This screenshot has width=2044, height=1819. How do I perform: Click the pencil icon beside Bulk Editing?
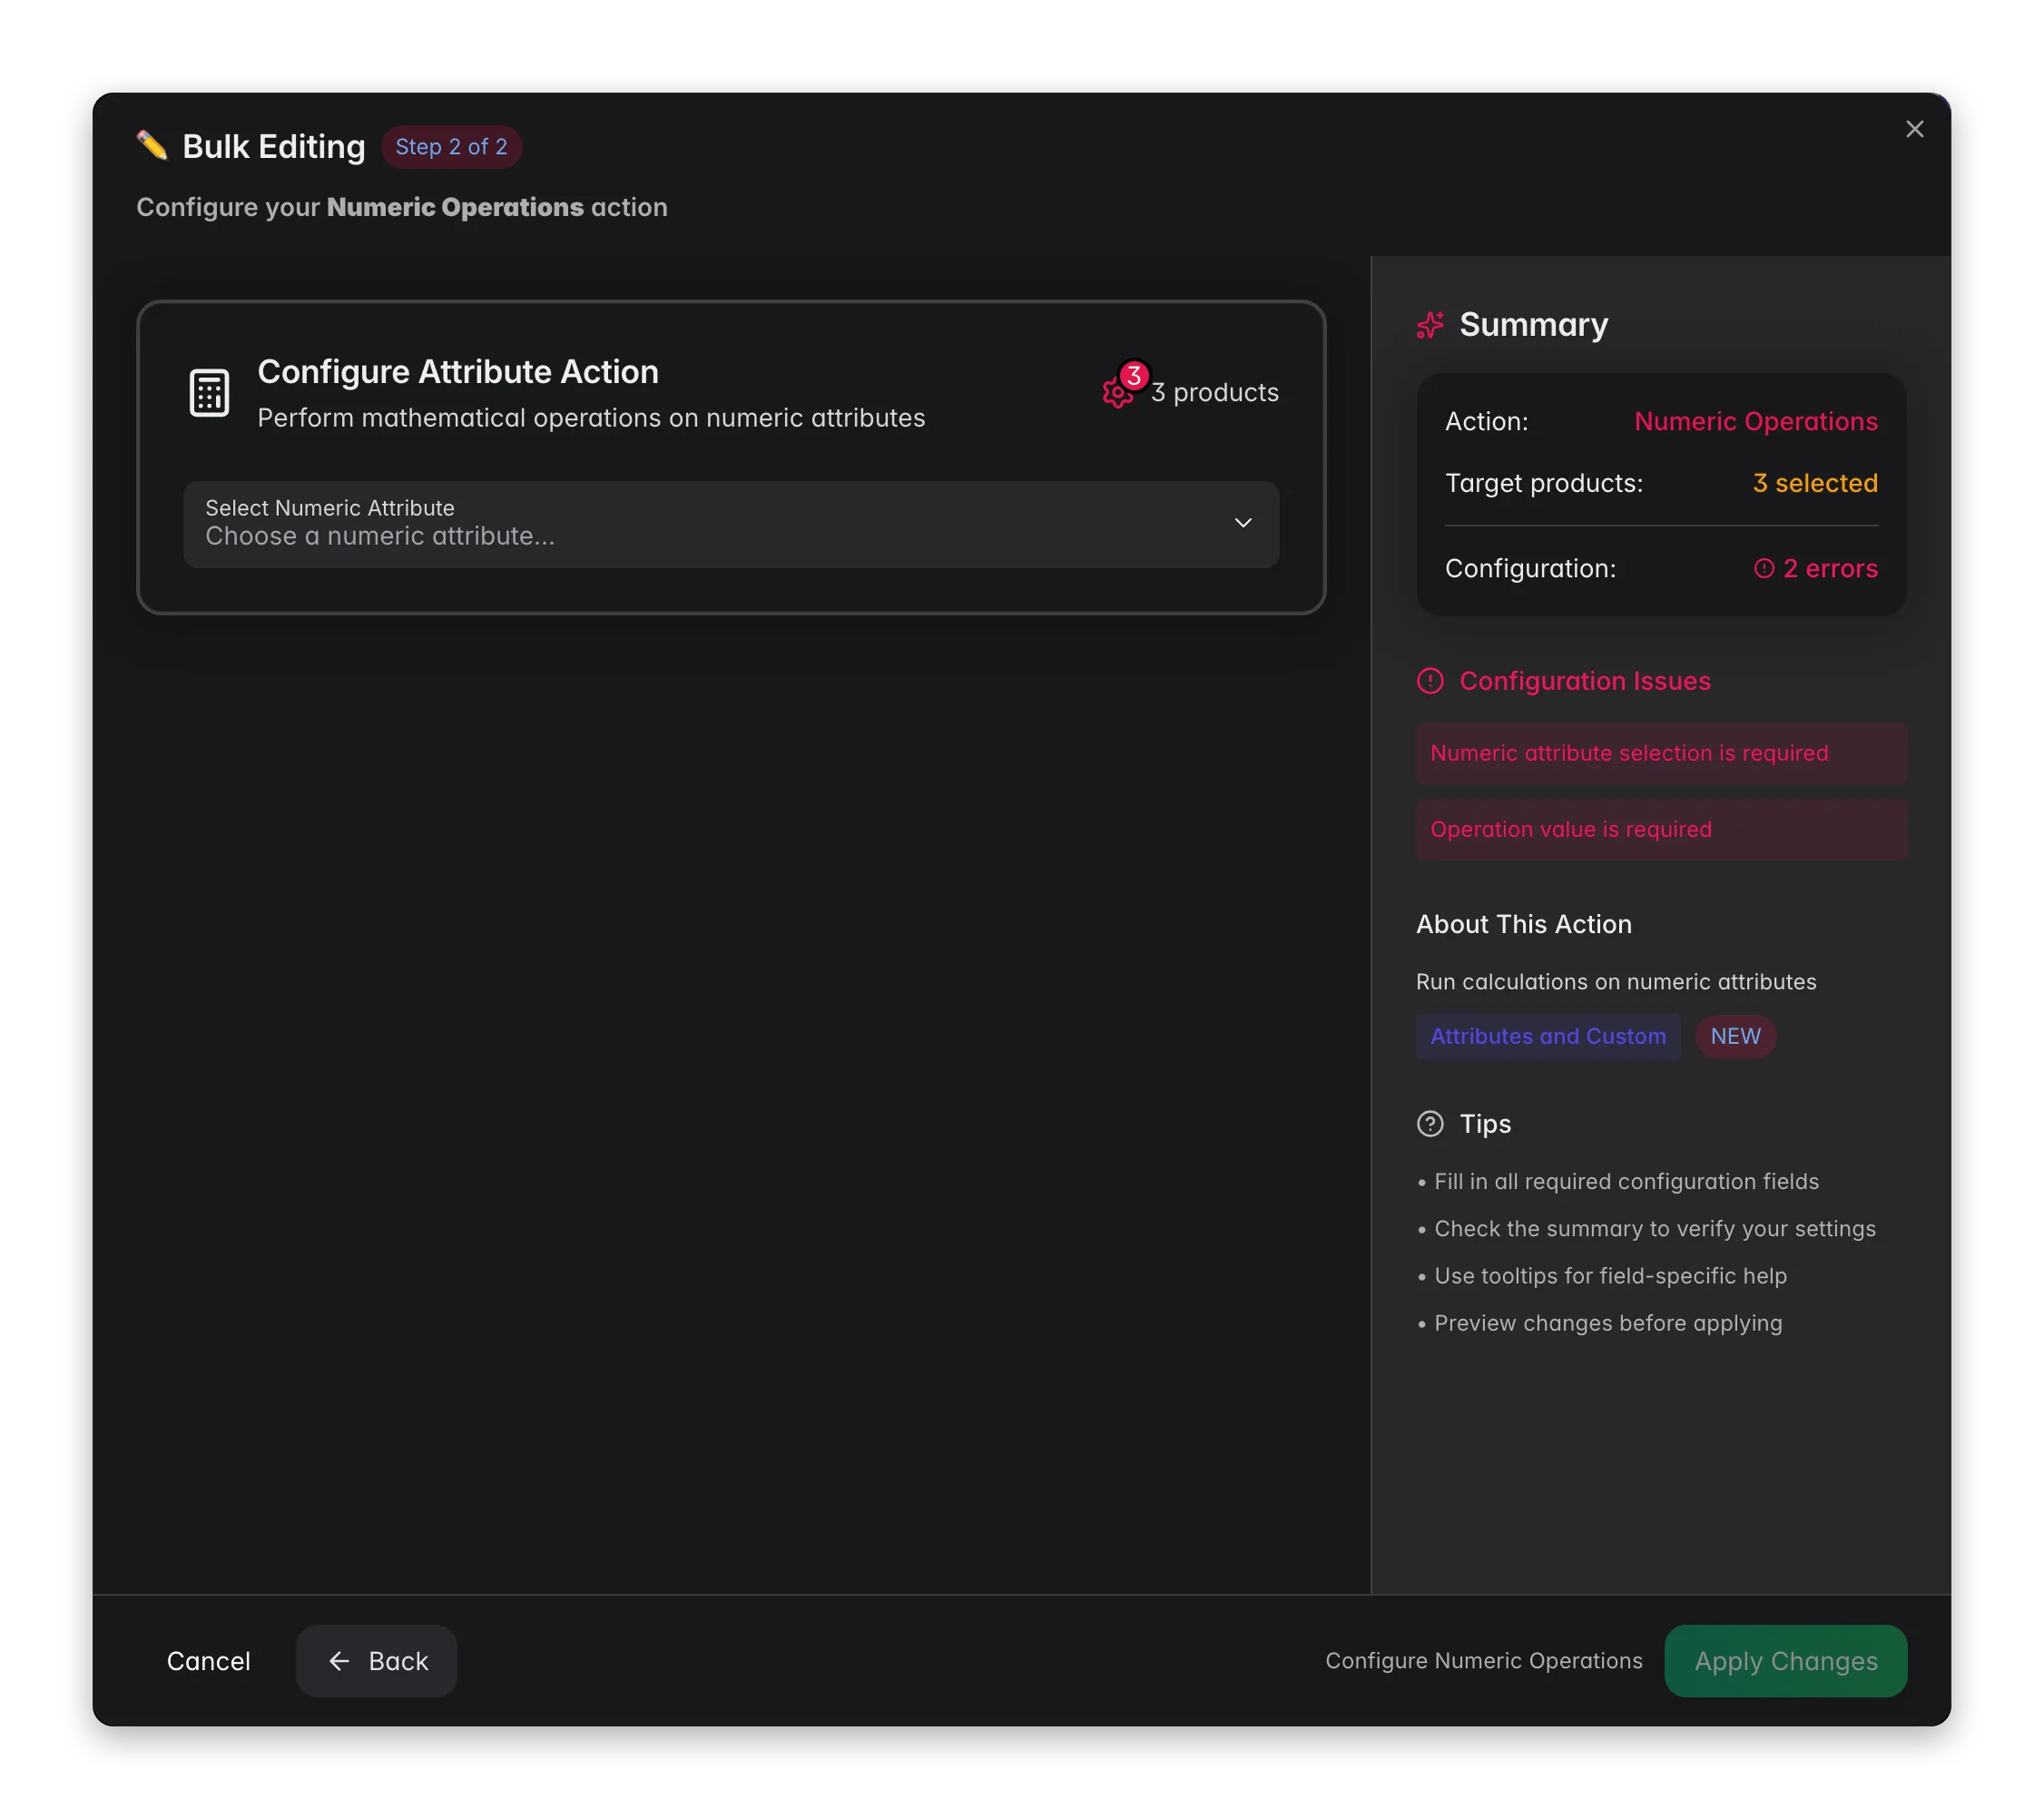click(x=152, y=146)
